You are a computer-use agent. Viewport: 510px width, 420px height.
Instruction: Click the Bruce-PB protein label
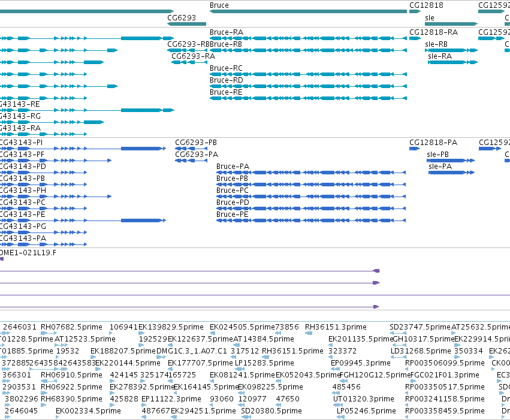pyautogui.click(x=233, y=179)
